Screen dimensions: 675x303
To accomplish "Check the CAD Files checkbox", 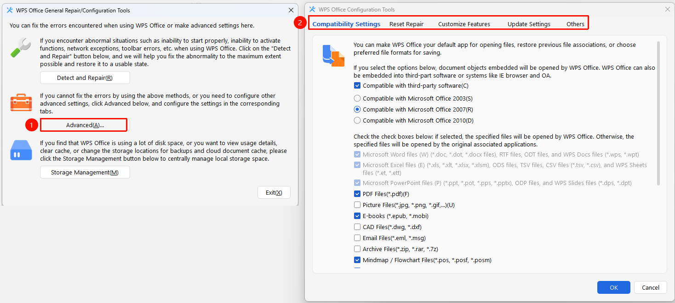I will pyautogui.click(x=357, y=227).
